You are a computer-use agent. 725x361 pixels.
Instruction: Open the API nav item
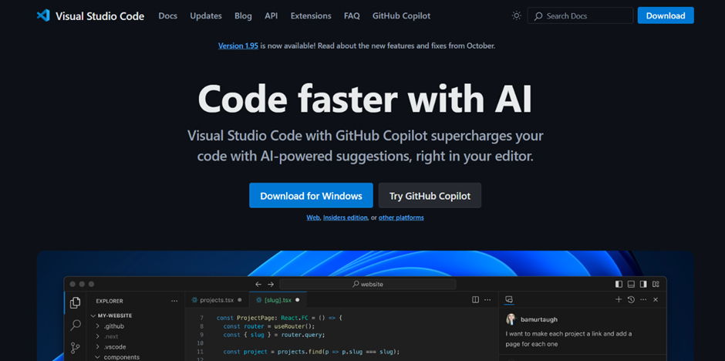tap(271, 15)
